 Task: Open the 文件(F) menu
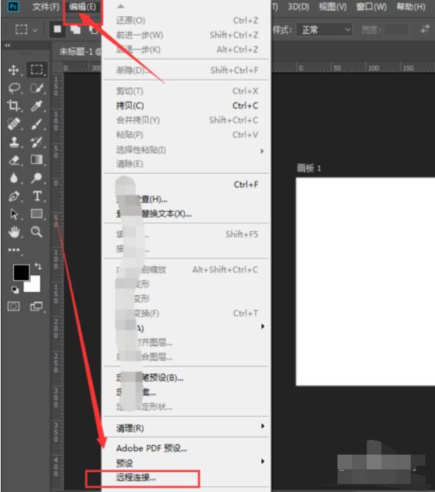coord(45,7)
